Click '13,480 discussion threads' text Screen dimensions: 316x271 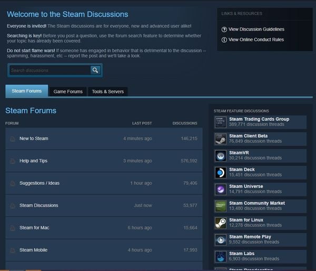[x=255, y=209]
